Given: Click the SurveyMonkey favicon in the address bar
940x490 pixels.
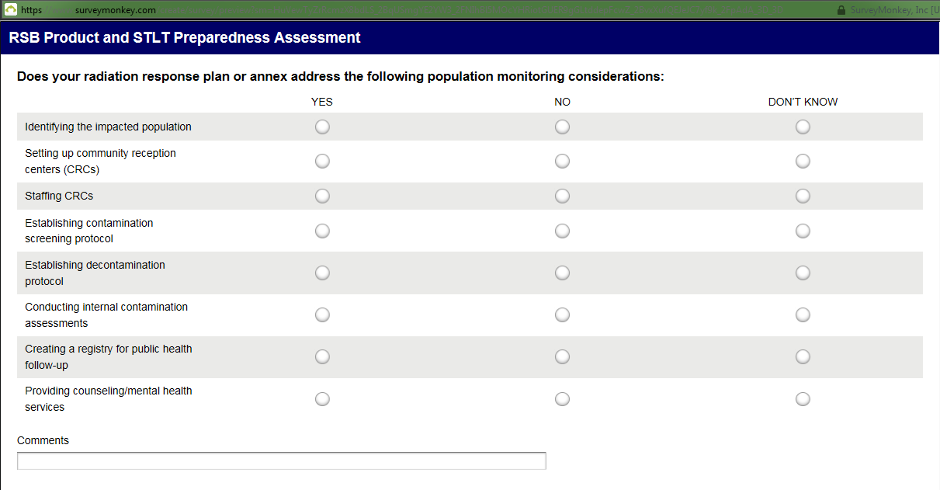Looking at the screenshot, I should 11,9.
